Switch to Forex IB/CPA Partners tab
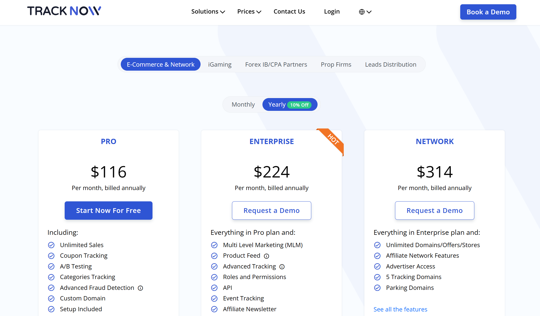The width and height of the screenshot is (540, 316). point(276,64)
